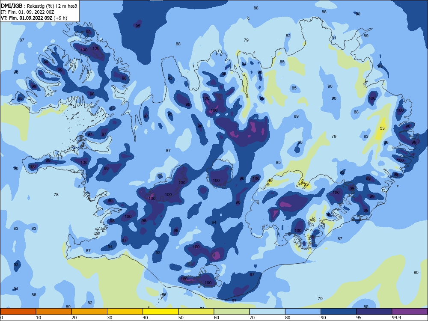Image resolution: width=428 pixels, height=321 pixels.
Task: Click the deep indigo 95–99.9 legend band
Action: pos(374,312)
